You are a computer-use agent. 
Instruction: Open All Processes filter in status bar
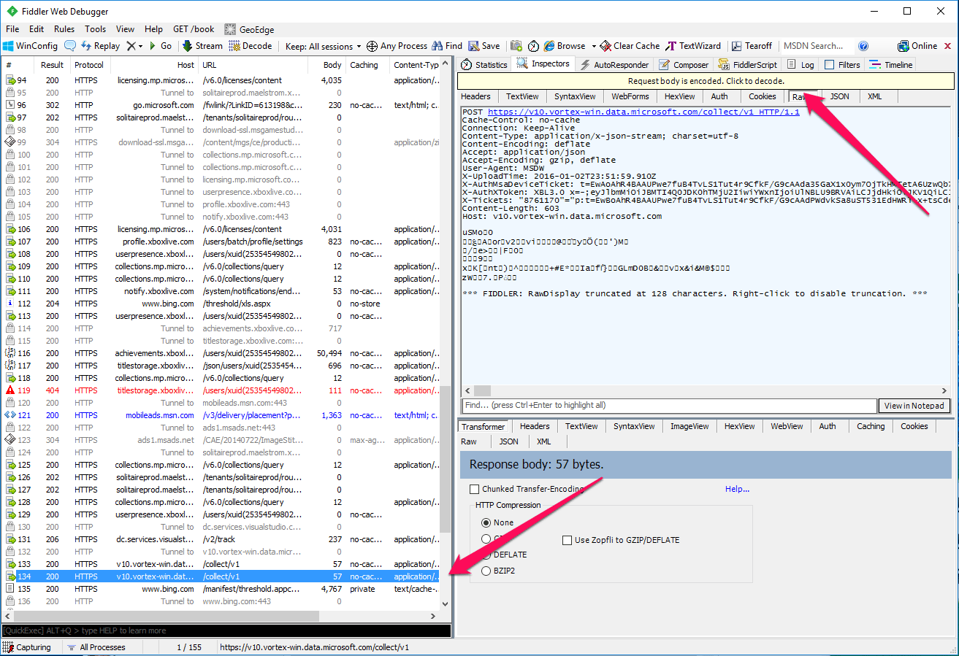pos(96,647)
